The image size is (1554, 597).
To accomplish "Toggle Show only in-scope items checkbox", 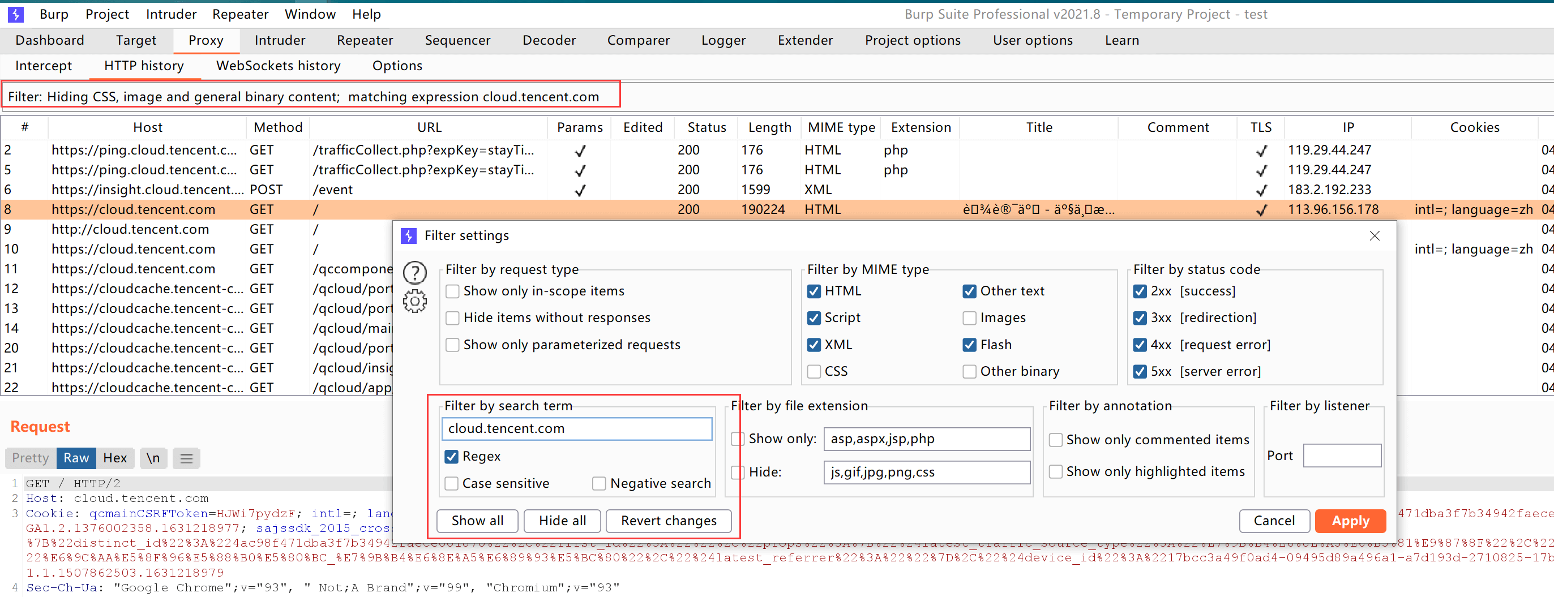I will tap(452, 291).
